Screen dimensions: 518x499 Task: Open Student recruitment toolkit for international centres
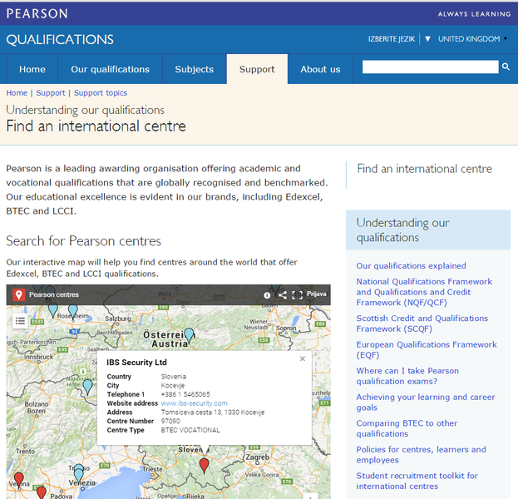coord(417,481)
